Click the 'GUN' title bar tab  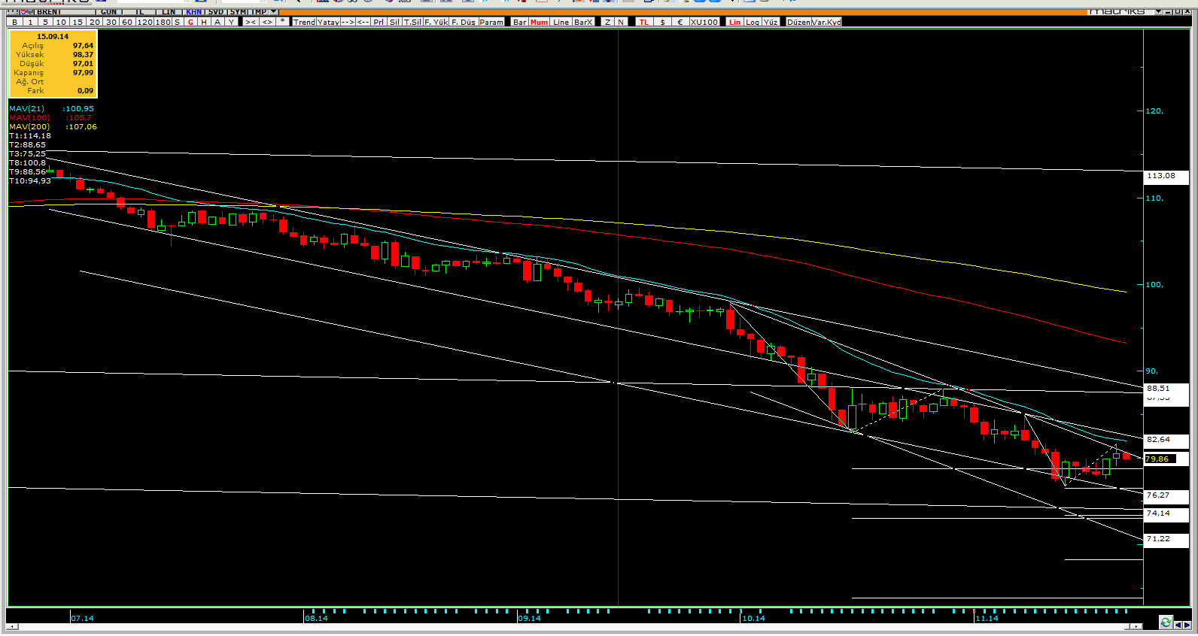109,11
